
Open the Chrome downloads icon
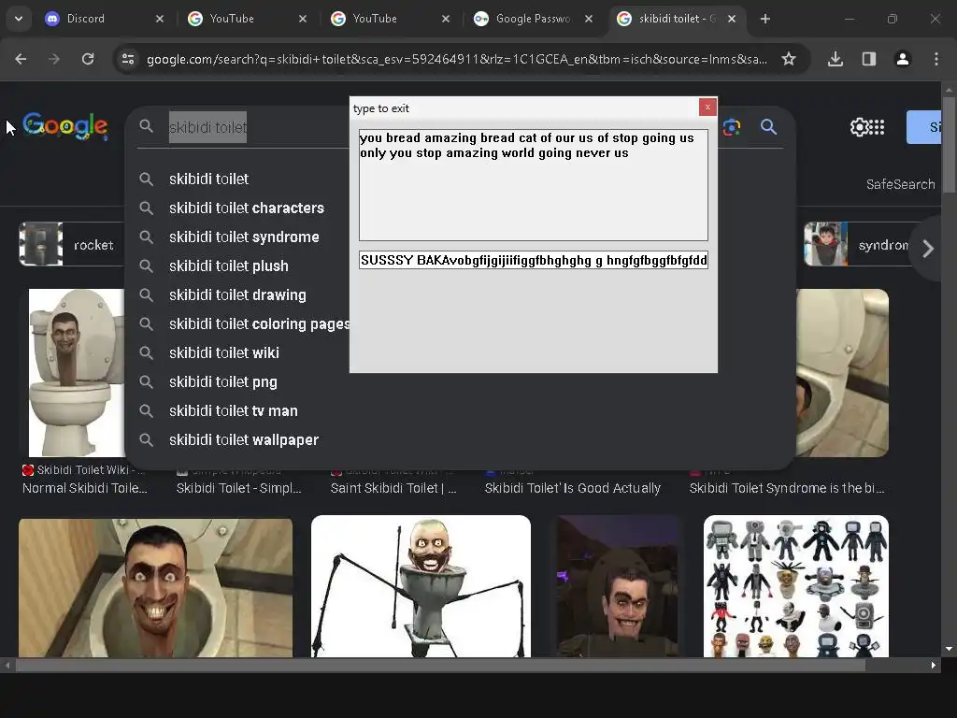point(836,59)
